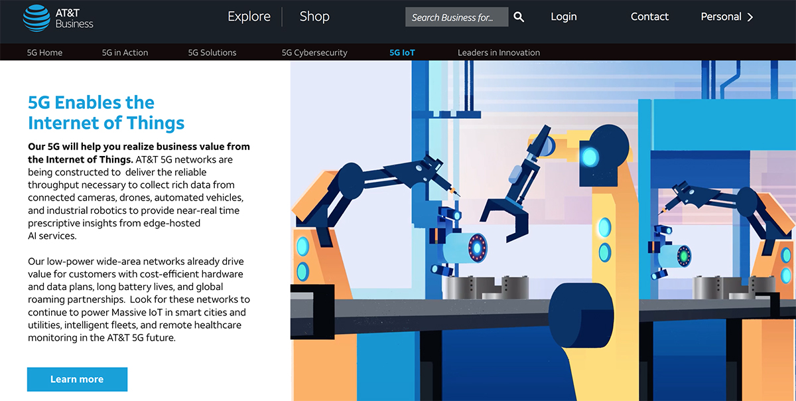Open the Shop menu
Screen dimensions: 796x401
coord(314,17)
